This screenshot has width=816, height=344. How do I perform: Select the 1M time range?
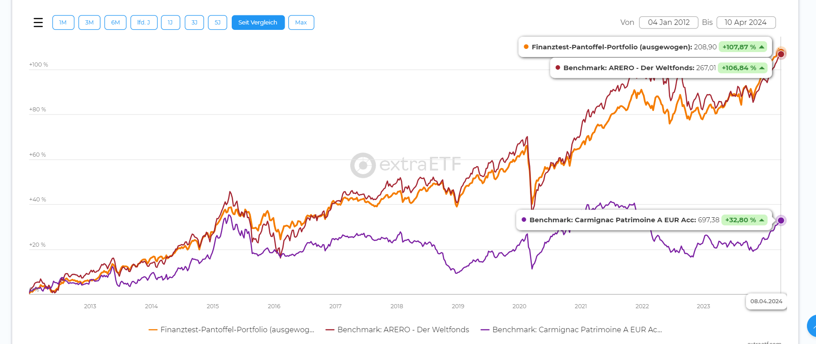point(63,23)
